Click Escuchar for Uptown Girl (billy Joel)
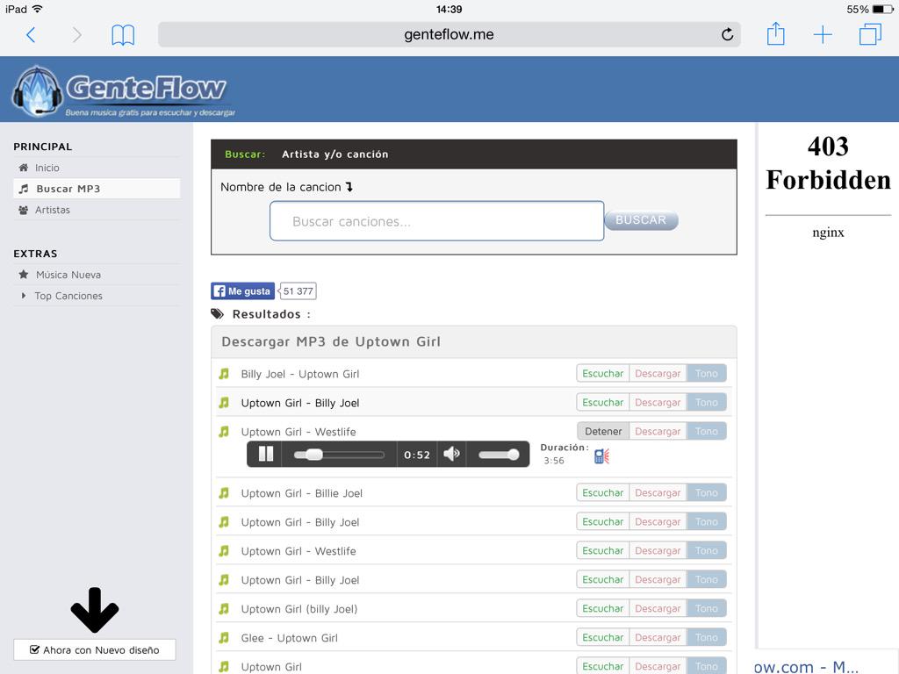The height and width of the screenshot is (674, 899). coord(602,609)
